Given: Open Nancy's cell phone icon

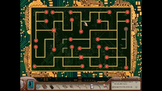Looking at the screenshot, I should [x=31, y=85].
